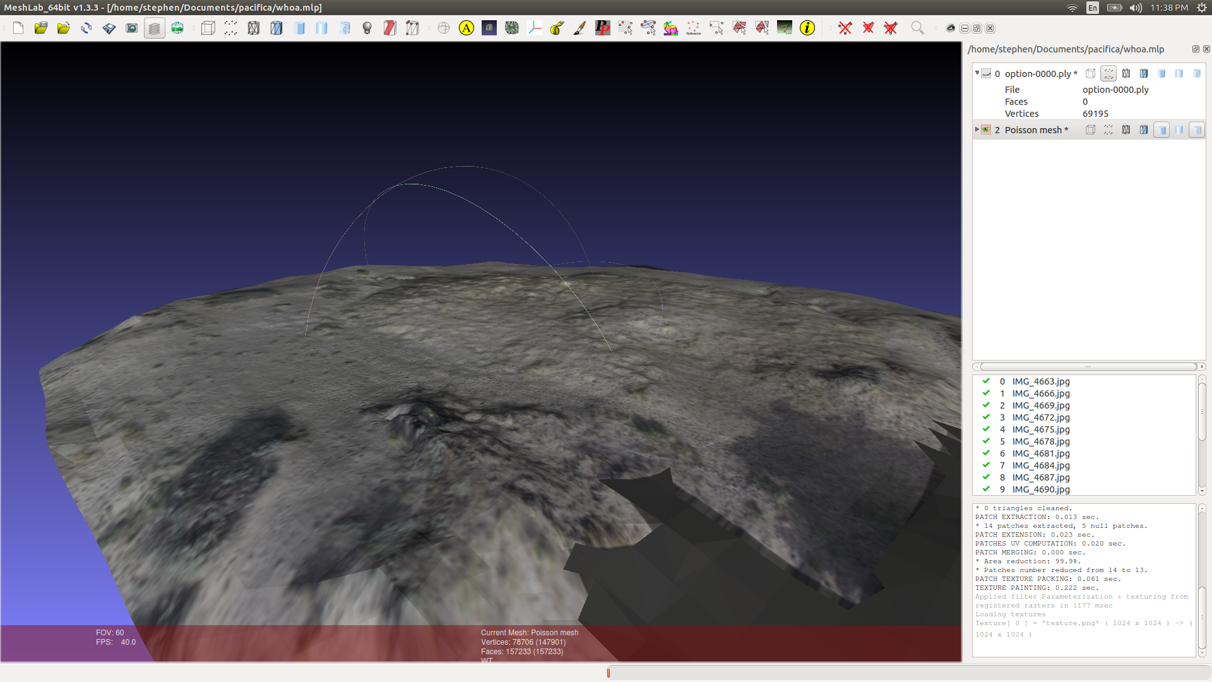Select the IMG_4684.jpg raster entry
The image size is (1212, 682).
(1041, 465)
